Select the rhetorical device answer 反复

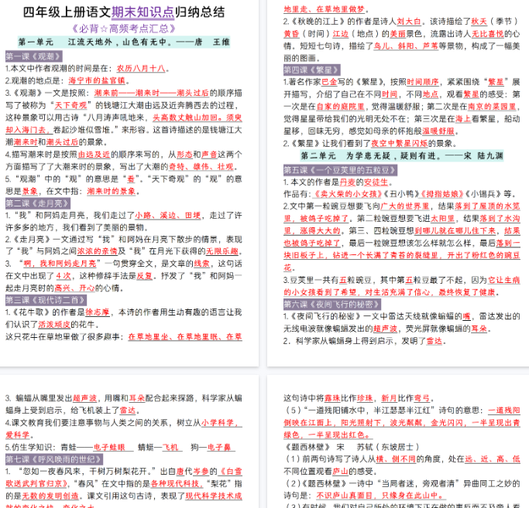pos(144,276)
